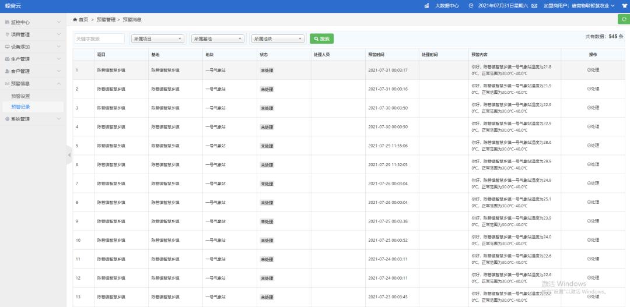Open the 所属项目 dropdown
Viewport: 630px width, 307px height.
coord(157,39)
